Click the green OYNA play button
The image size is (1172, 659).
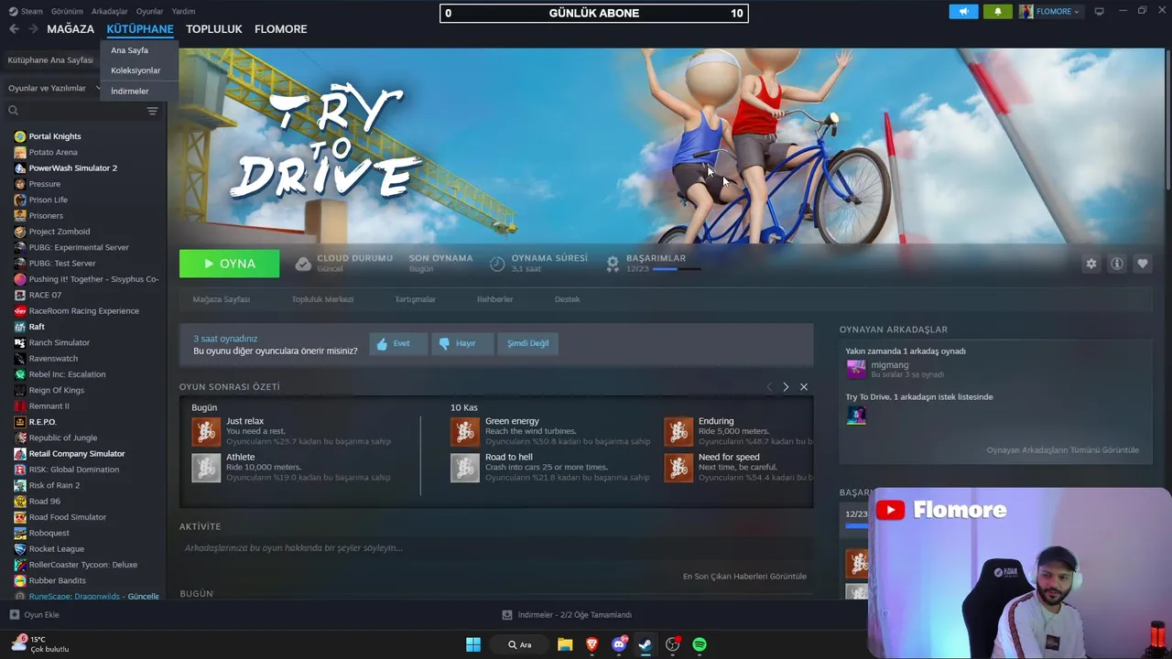[230, 264]
